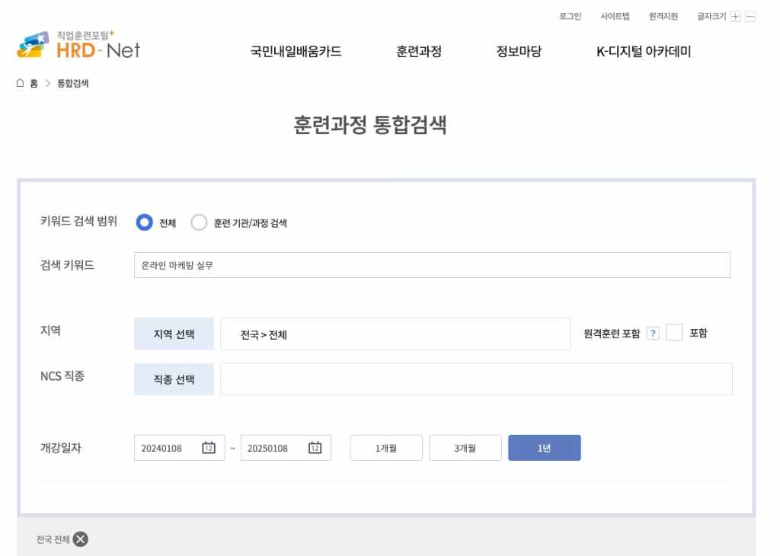
Task: Open the 원격훈련 포함 help tooltip icon
Action: pos(654,333)
